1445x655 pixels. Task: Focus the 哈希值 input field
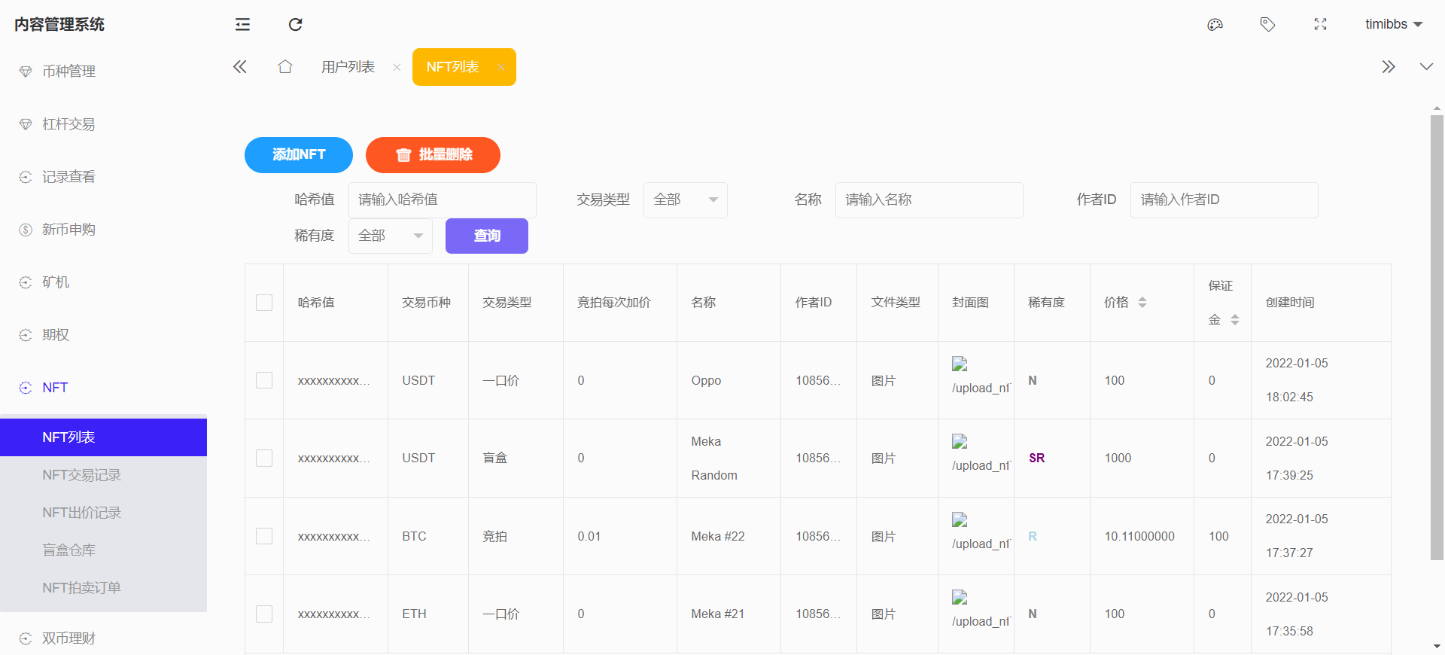click(443, 200)
